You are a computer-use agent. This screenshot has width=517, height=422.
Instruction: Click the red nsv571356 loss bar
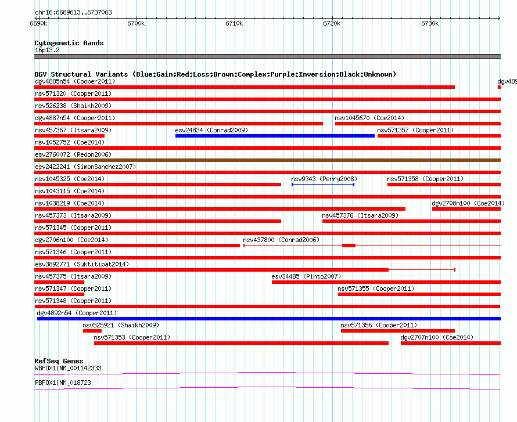[398, 331]
